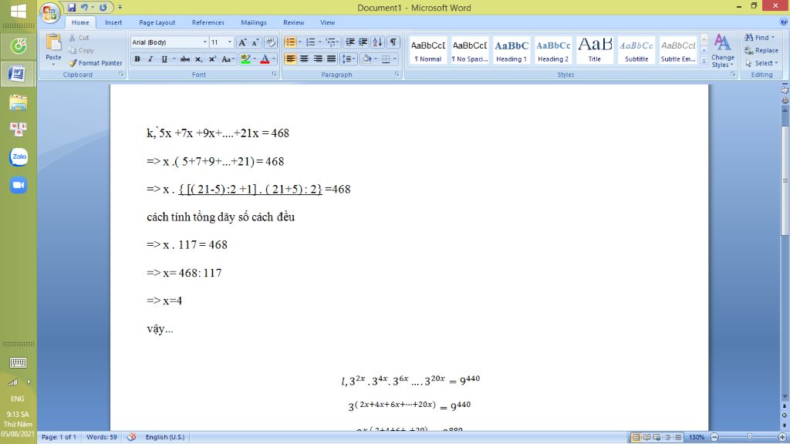Toggle superscript formatting
The width and height of the screenshot is (790, 444).
[212, 59]
